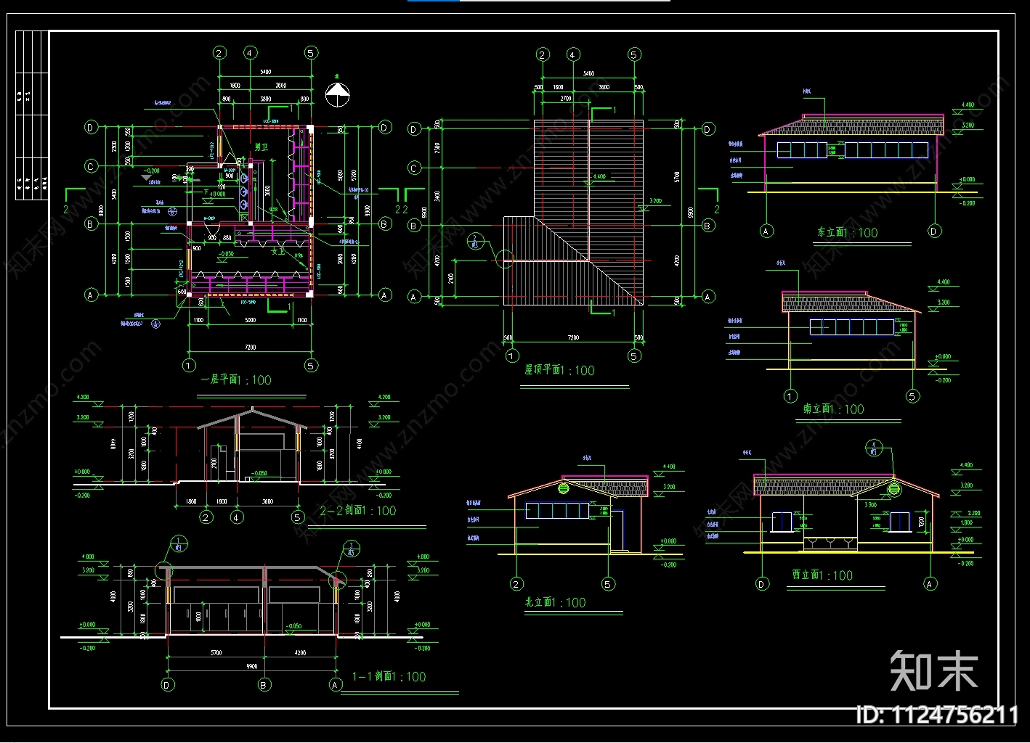Select axis bubble 2 under north elevation
Viewport: 1030px width, 743px height.
pos(516,584)
